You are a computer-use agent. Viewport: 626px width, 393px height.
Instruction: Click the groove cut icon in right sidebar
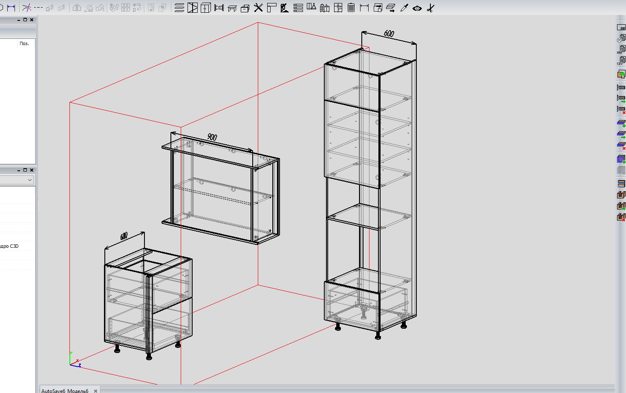click(x=621, y=195)
